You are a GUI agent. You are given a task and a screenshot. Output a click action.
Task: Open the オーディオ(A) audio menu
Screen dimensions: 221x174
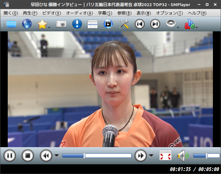click(79, 13)
